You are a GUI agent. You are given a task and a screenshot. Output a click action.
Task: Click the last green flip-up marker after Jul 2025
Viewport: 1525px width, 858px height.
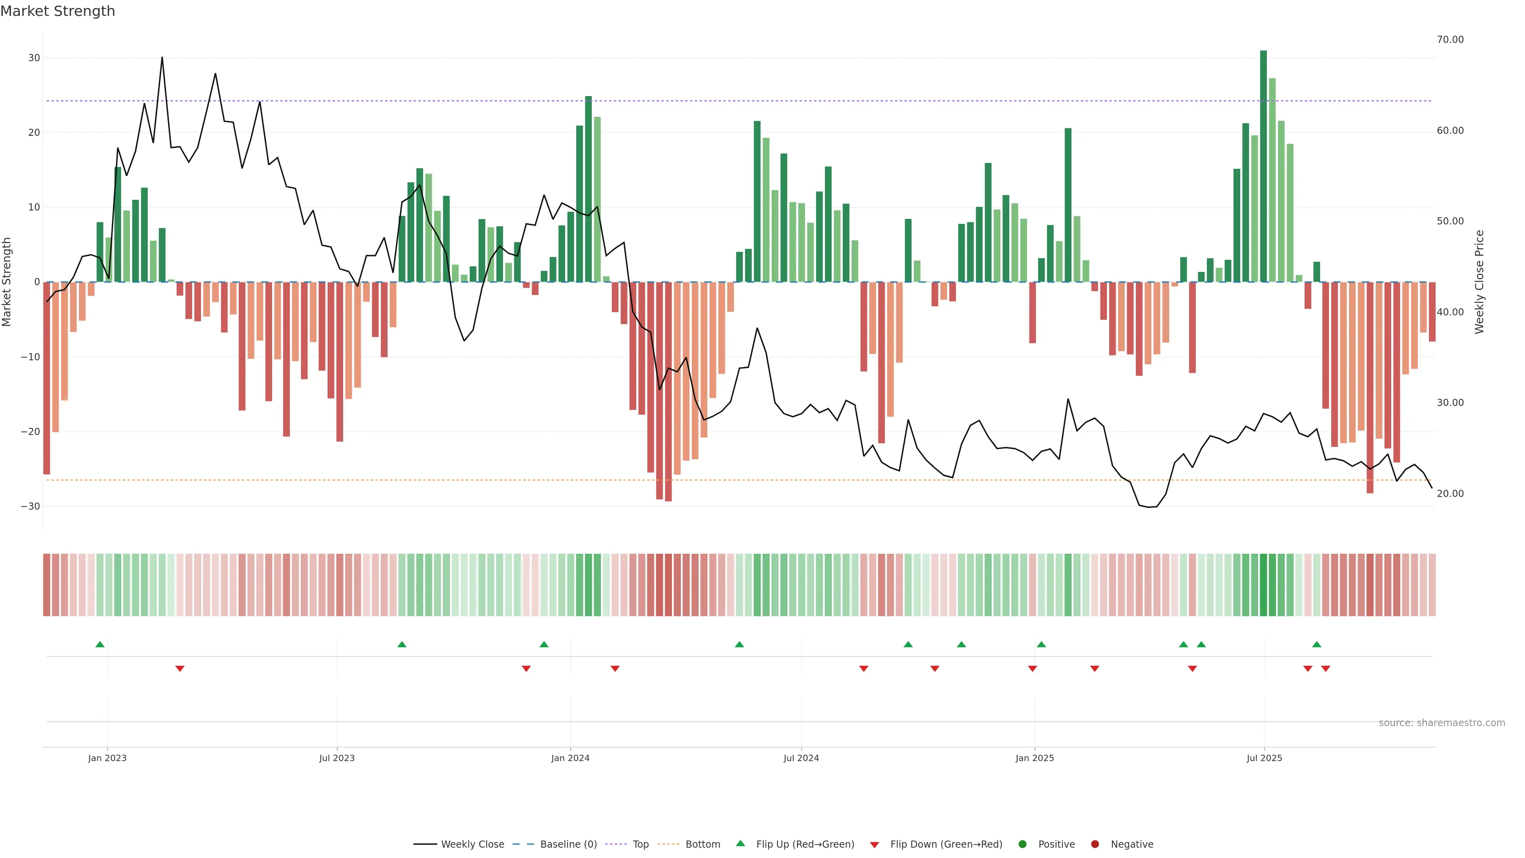1317,644
